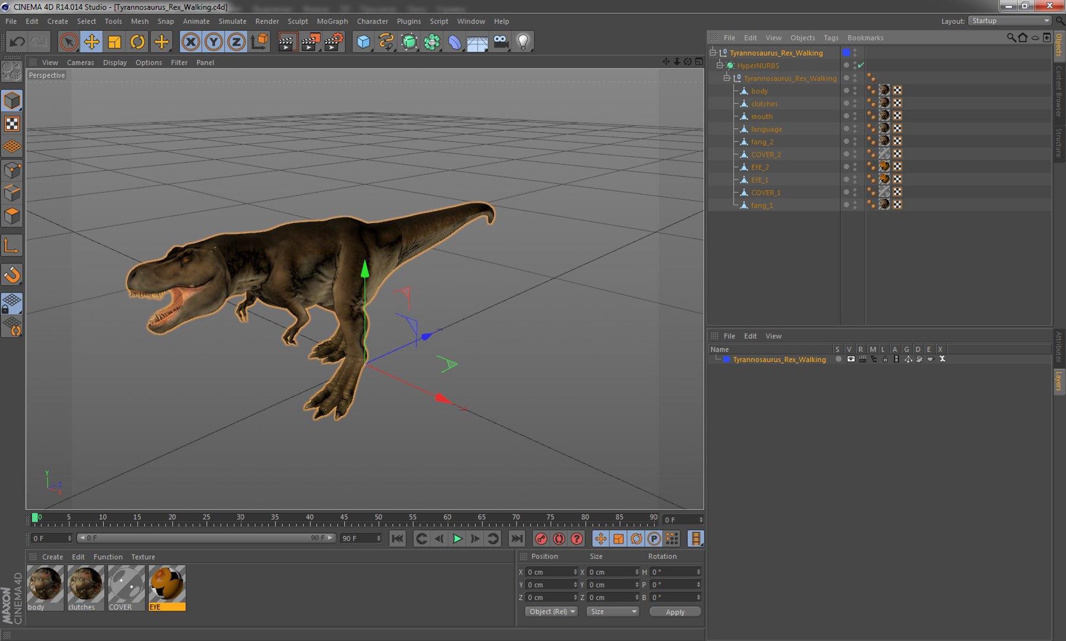Open the spline tools icon
This screenshot has width=1066, height=641.
click(386, 42)
